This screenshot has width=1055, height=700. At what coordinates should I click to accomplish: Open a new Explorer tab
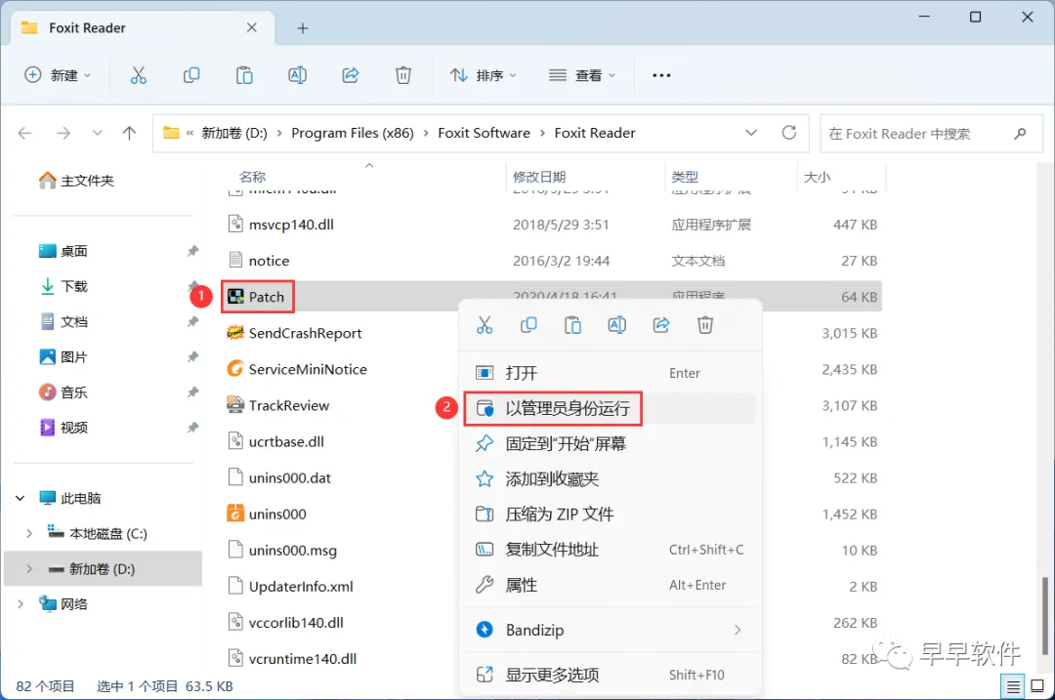(x=303, y=28)
